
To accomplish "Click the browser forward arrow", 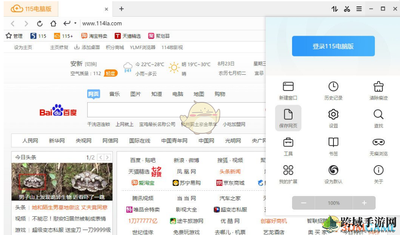I will pos(26,24).
